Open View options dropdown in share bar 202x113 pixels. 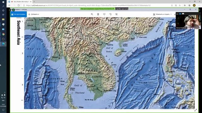pos(122,9)
